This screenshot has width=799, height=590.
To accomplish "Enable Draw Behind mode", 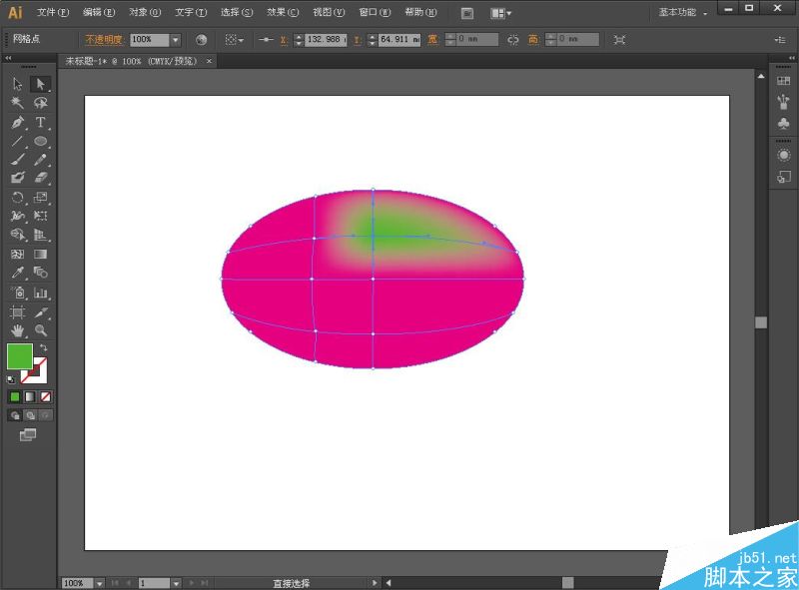I will (30, 415).
